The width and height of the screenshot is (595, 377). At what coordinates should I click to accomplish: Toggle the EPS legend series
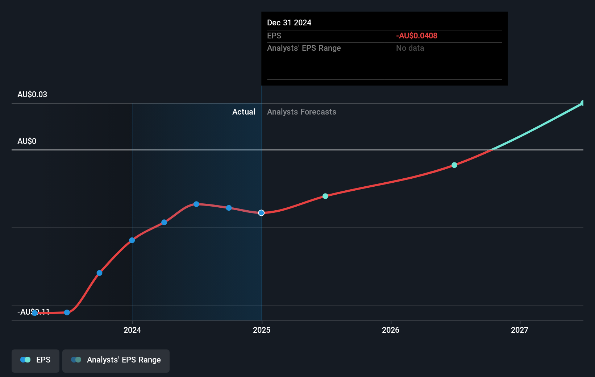tap(36, 361)
